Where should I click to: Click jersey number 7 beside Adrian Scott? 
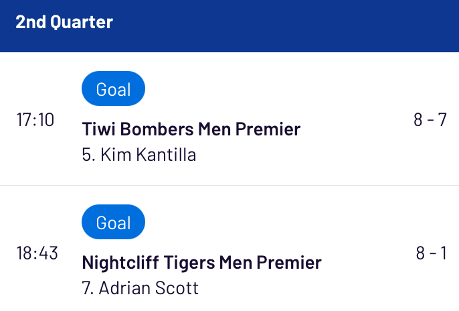click(x=88, y=288)
